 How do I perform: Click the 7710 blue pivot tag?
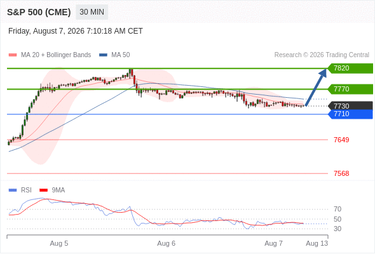tap(350, 114)
